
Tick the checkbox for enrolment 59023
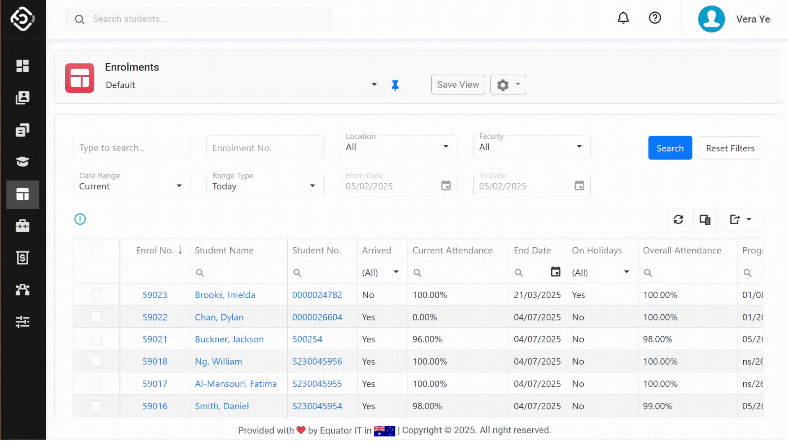click(x=96, y=295)
